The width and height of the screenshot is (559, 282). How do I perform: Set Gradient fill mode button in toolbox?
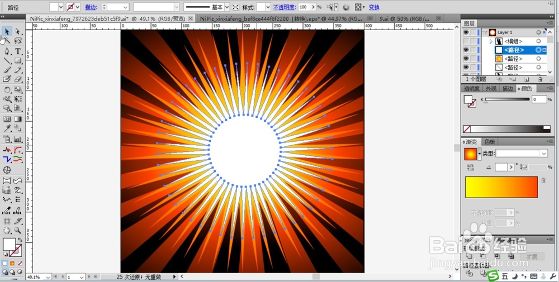(x=12, y=264)
